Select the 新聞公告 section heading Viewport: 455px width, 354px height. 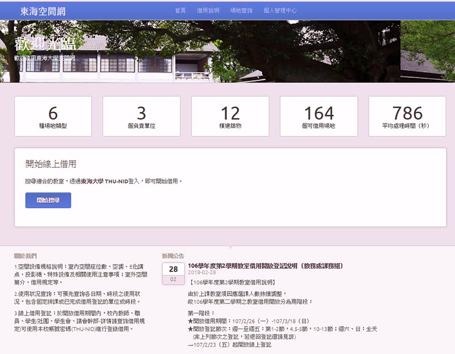(x=173, y=256)
